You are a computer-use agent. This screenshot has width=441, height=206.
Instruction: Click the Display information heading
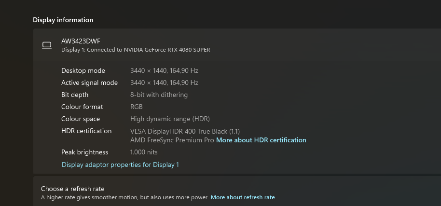(63, 20)
